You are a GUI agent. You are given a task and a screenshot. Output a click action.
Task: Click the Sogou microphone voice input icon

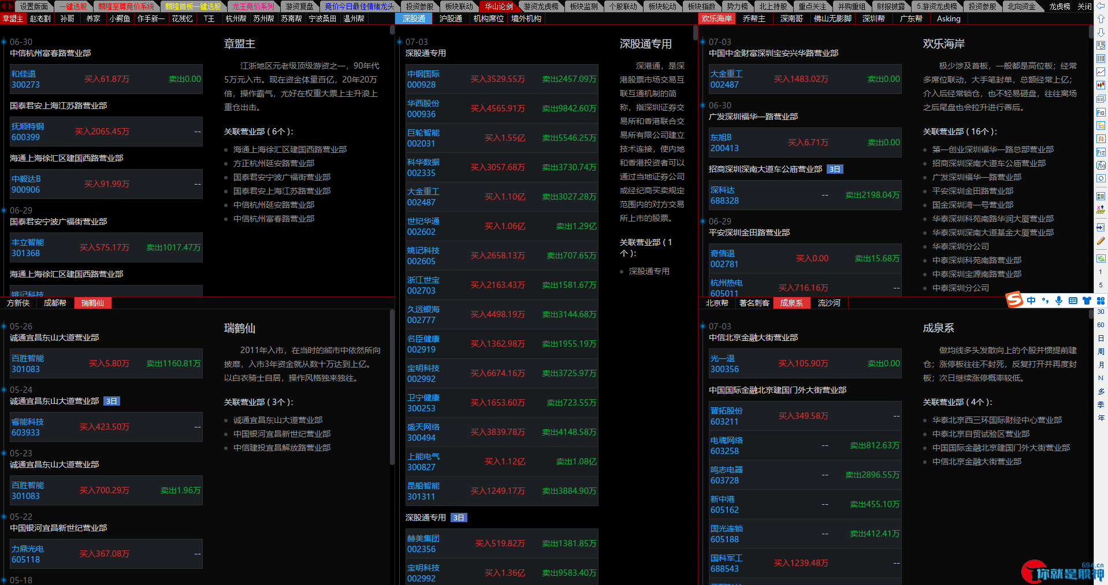(1059, 301)
